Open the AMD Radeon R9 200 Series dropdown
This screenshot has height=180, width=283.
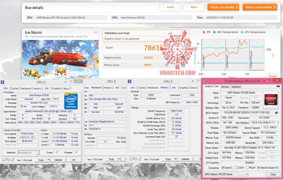point(226,174)
